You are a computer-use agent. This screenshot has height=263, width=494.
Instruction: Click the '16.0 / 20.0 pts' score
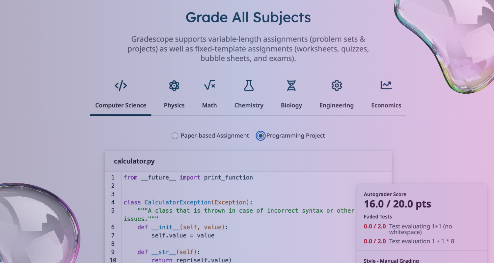pos(398,204)
